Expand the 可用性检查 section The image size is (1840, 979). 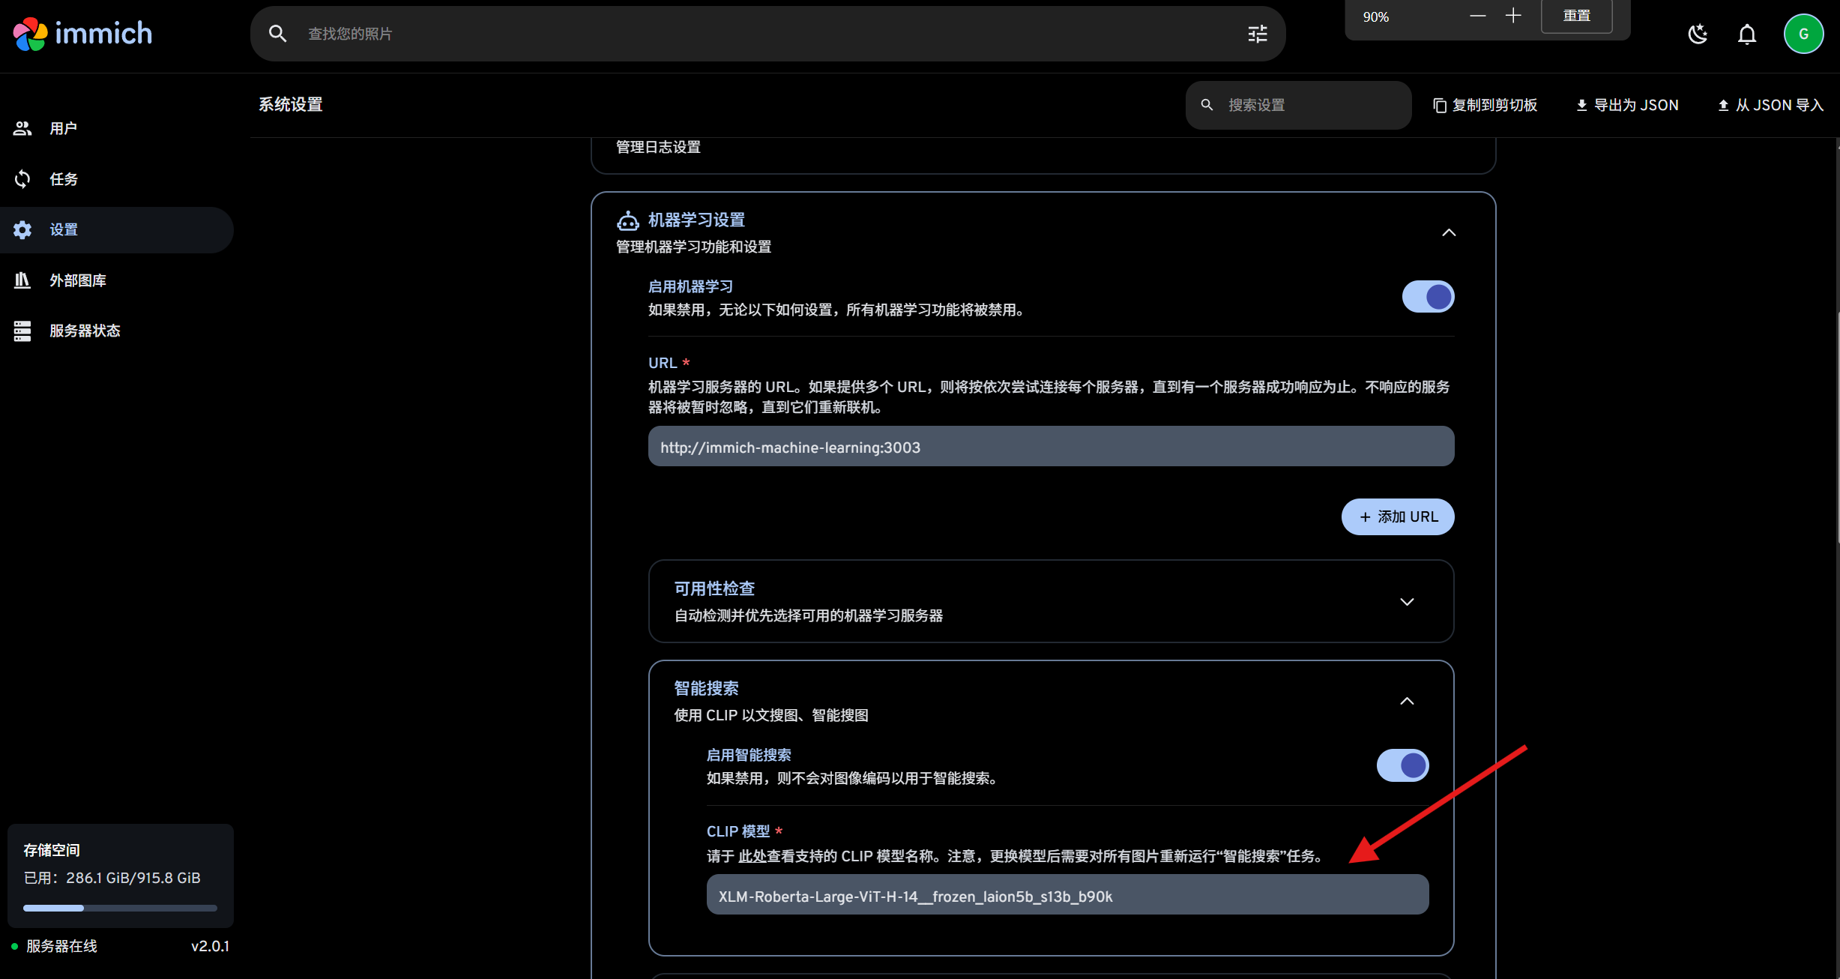point(1407,602)
